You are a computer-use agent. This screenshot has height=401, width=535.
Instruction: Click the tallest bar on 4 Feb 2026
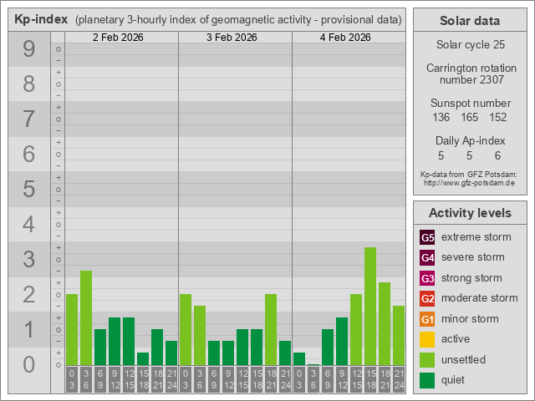tap(370, 306)
